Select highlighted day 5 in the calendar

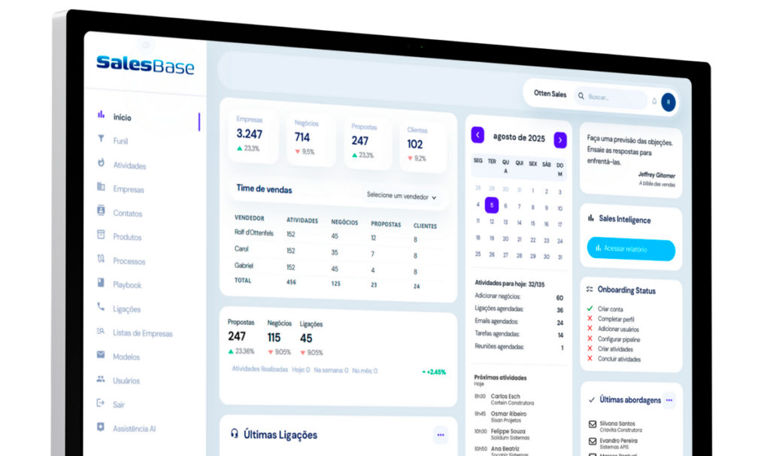coord(492,205)
